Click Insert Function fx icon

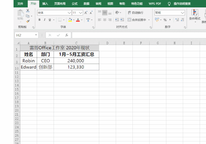[67, 35]
